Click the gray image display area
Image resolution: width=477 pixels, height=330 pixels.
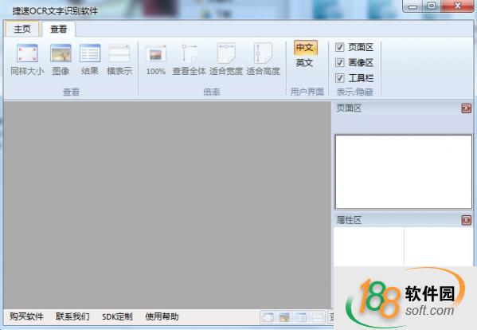tap(167, 205)
